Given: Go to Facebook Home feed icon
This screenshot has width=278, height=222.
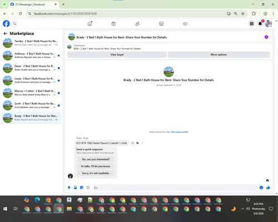Looking at the screenshot, I should pos(90,24).
